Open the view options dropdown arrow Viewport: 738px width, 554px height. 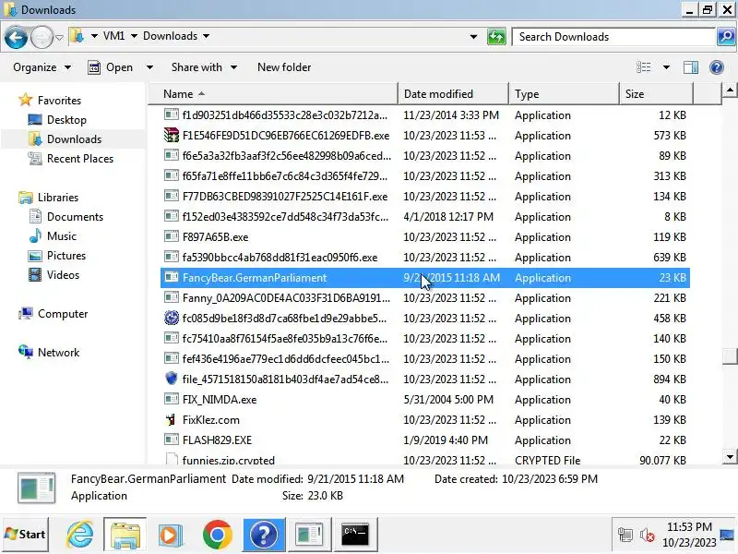click(x=666, y=67)
